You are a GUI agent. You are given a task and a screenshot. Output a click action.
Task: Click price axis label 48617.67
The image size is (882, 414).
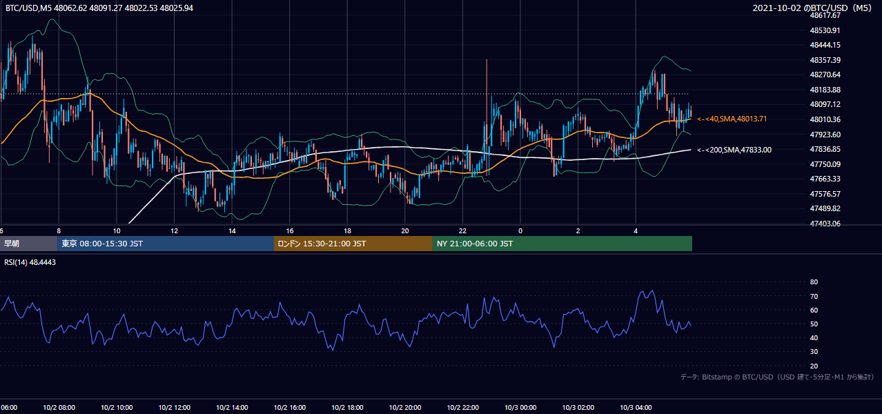(825, 15)
